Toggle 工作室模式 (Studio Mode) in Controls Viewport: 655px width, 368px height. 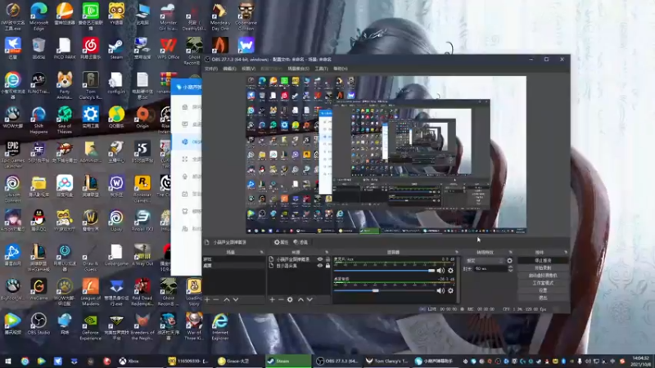tap(543, 283)
